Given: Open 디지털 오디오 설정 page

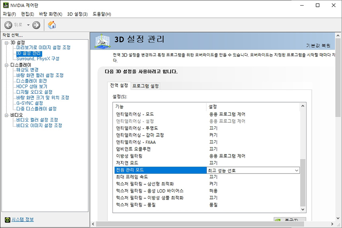Looking at the screenshot, I should (34, 92).
